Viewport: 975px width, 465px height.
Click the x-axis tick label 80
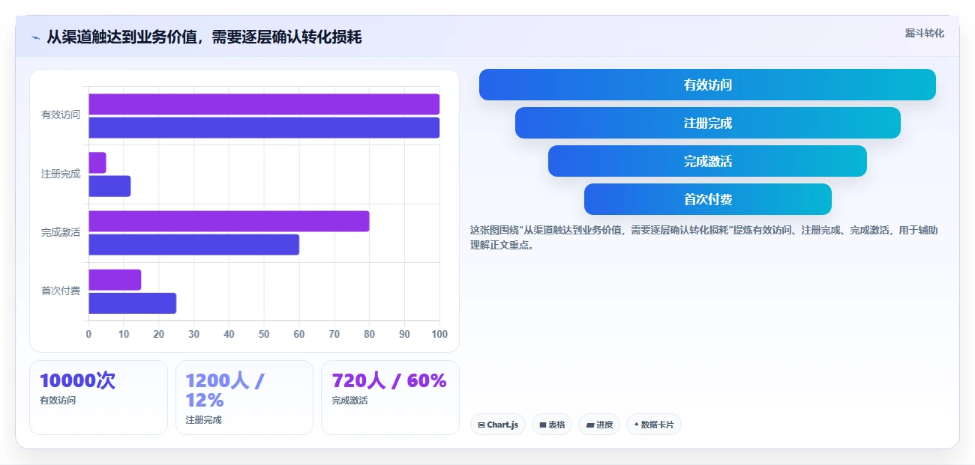pos(369,334)
